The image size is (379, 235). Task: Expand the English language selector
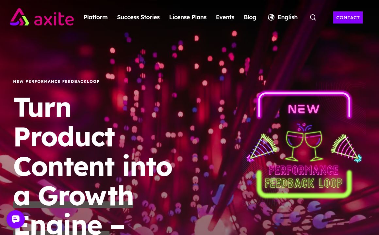click(283, 17)
